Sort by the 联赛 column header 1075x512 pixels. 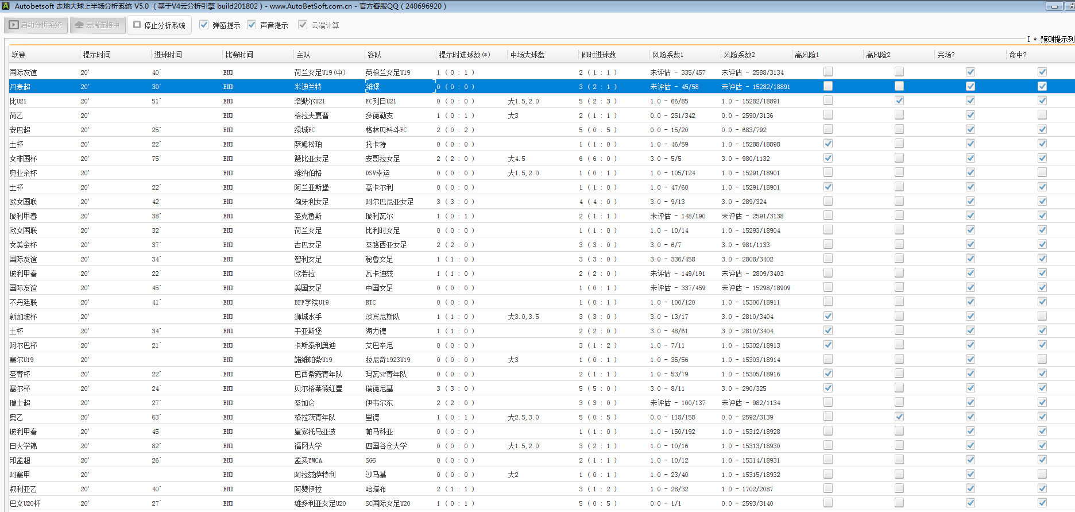19,55
